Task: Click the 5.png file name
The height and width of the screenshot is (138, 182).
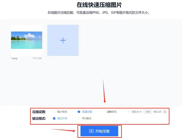Action: (14, 58)
